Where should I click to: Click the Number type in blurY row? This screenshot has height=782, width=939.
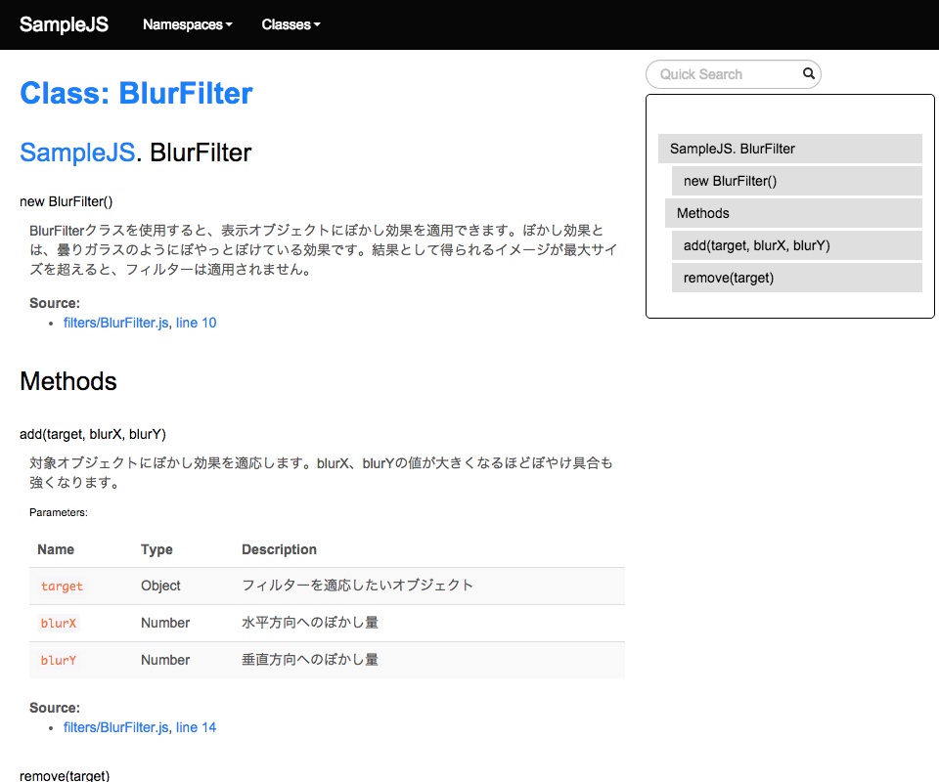pyautogui.click(x=165, y=660)
